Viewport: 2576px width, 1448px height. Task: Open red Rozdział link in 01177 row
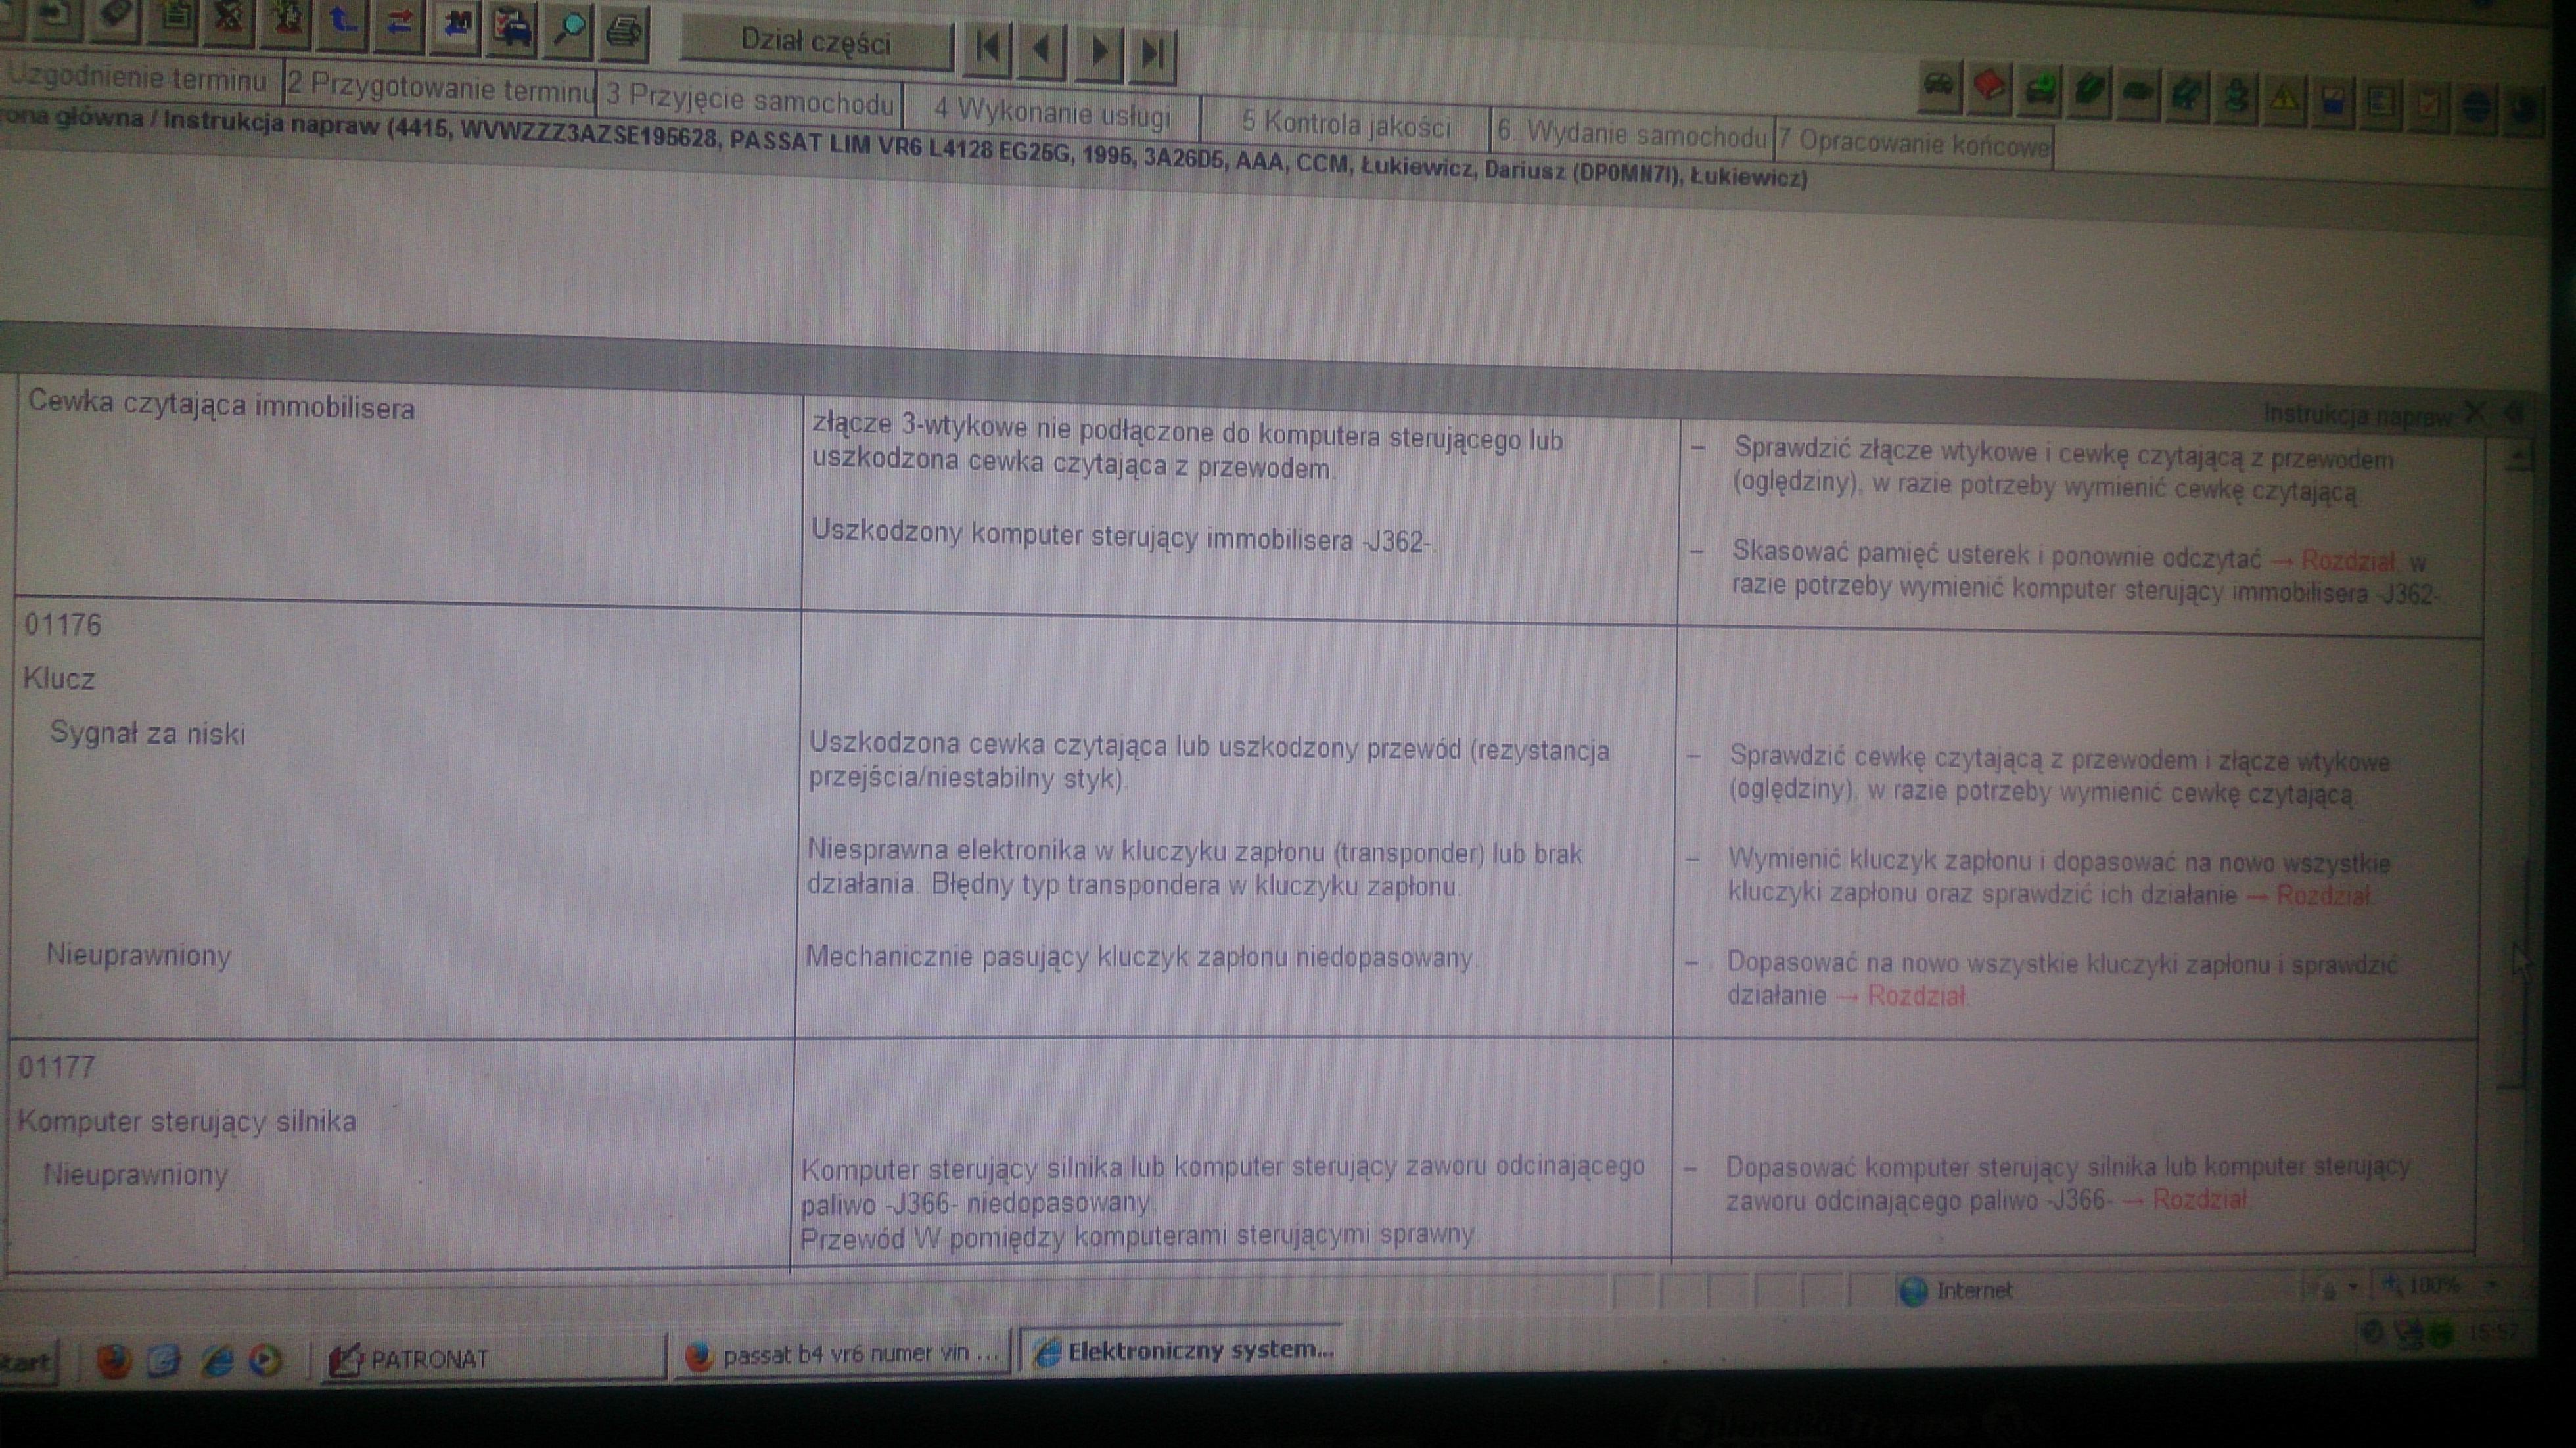click(2198, 1198)
